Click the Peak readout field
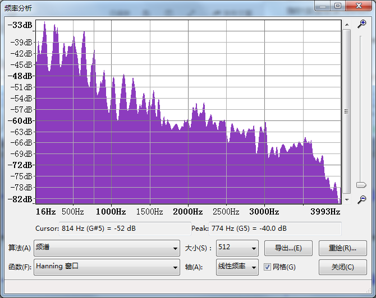The height and width of the screenshot is (298, 376). [x=275, y=229]
